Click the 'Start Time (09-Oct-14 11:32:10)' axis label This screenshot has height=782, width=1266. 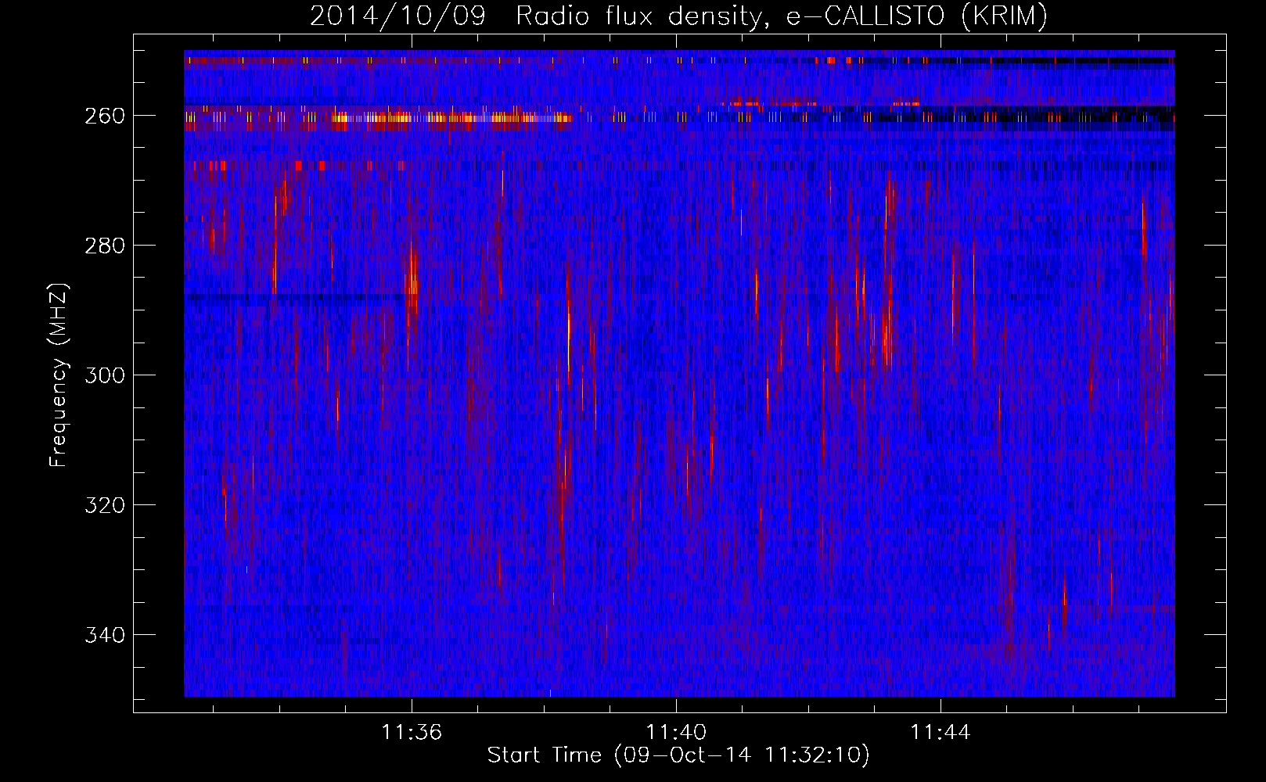(678, 755)
